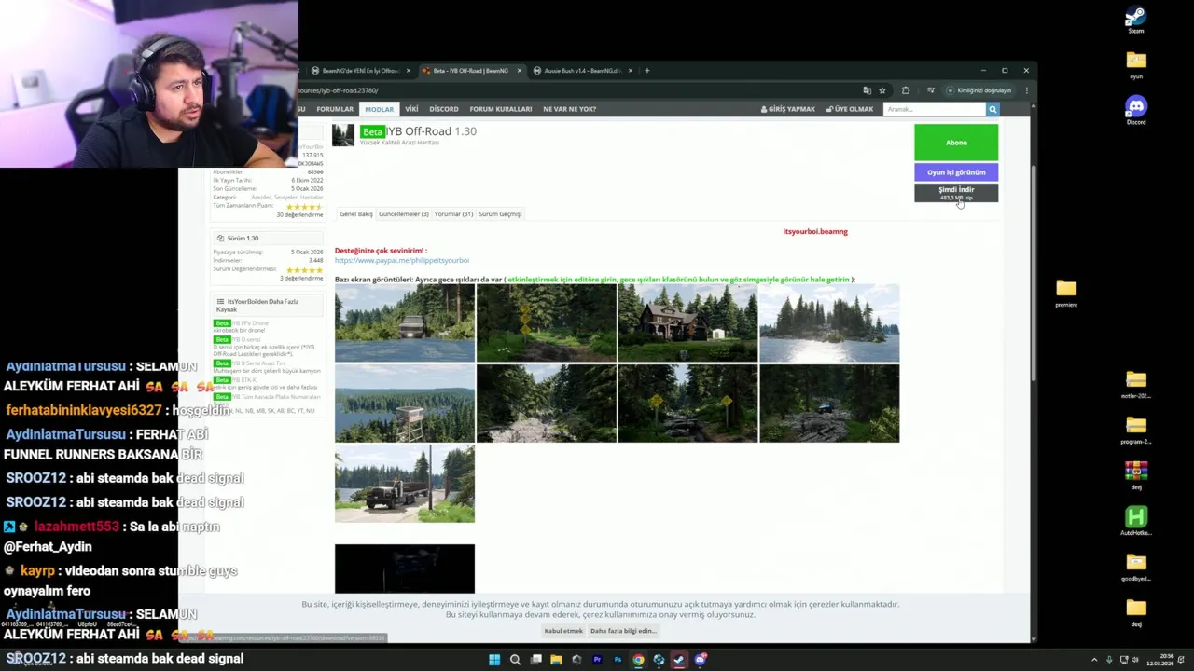Close the Aussie Bush v1.4 tab
1194x671 pixels.
point(631,70)
